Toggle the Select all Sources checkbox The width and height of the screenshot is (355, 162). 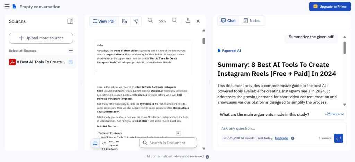(x=71, y=51)
